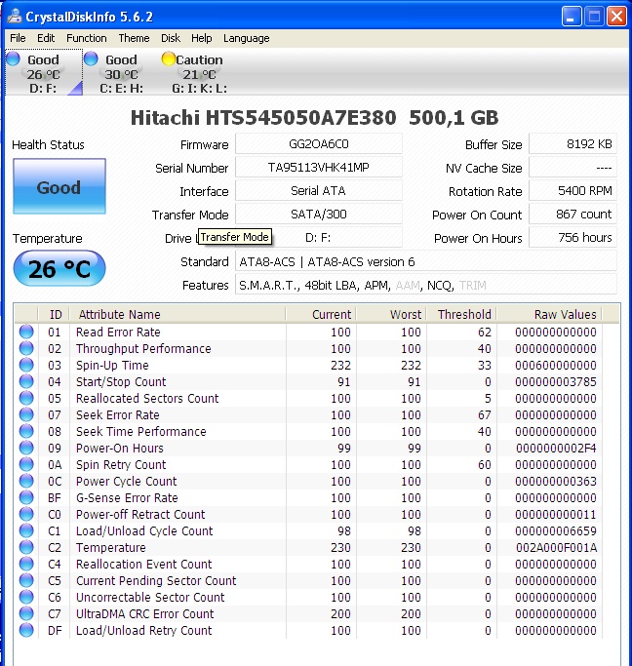Click blue status orb for Power-On Hours

pyautogui.click(x=26, y=448)
